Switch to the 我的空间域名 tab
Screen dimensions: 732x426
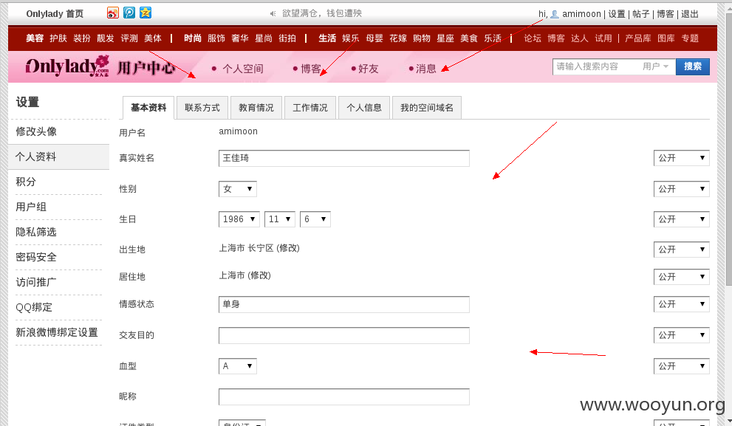point(427,108)
